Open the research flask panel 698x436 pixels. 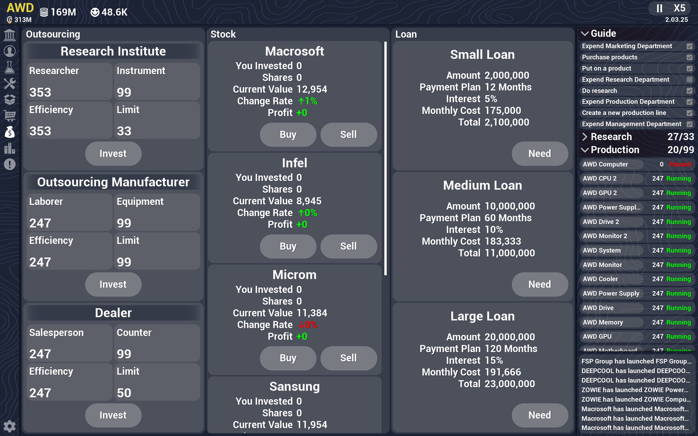[9, 67]
